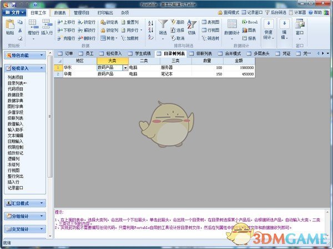Click the copy icon in clipboard group
The height and width of the screenshot is (249, 333).
[20, 22]
